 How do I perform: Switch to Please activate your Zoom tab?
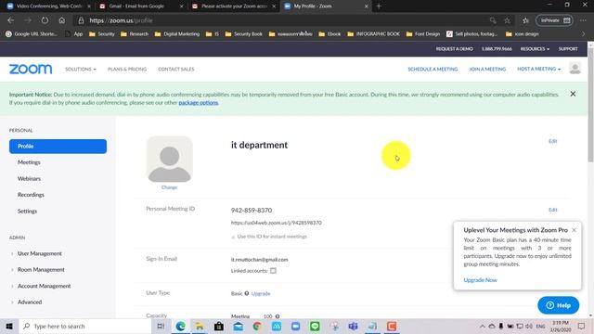pos(233,6)
